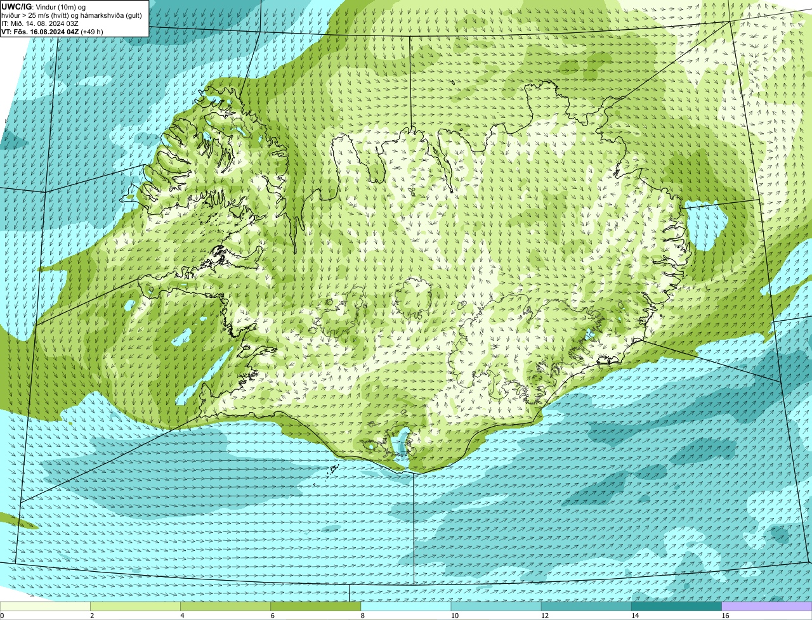Select the 4–6 m/s green legend swatch
812x620 pixels.
click(x=225, y=607)
